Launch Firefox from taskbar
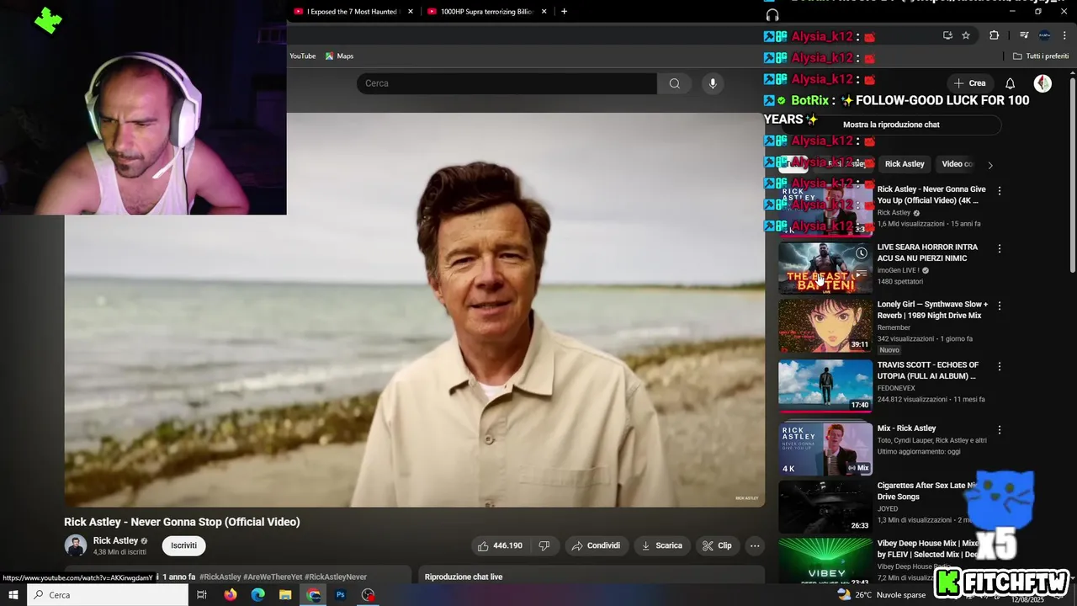This screenshot has width=1077, height=606. coord(231,595)
